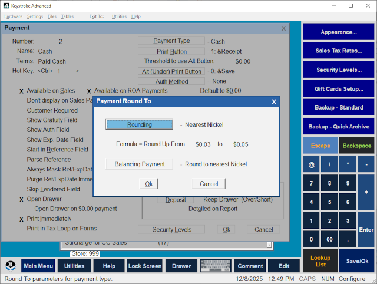
Task: Toggle Show Auth Field option
Action: 48,130
